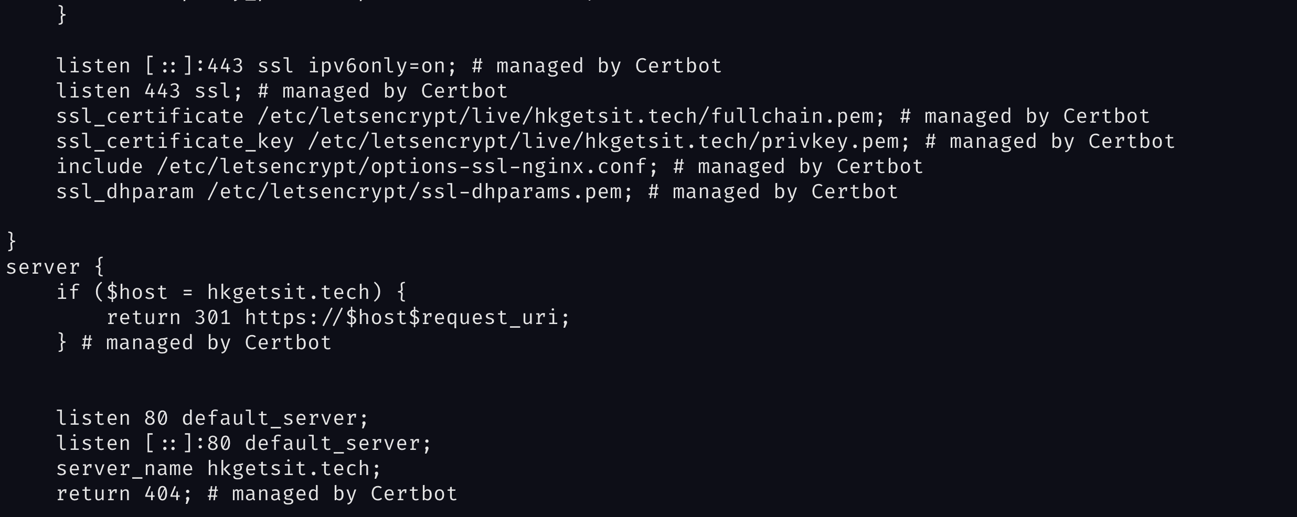The height and width of the screenshot is (517, 1297).
Task: Click the 'server_name hkgetsit.tech;' line
Action: pos(219,469)
